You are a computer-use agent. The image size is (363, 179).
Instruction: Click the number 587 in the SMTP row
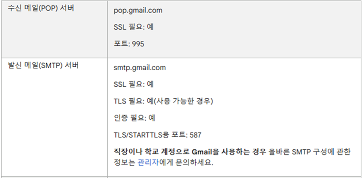196,135
